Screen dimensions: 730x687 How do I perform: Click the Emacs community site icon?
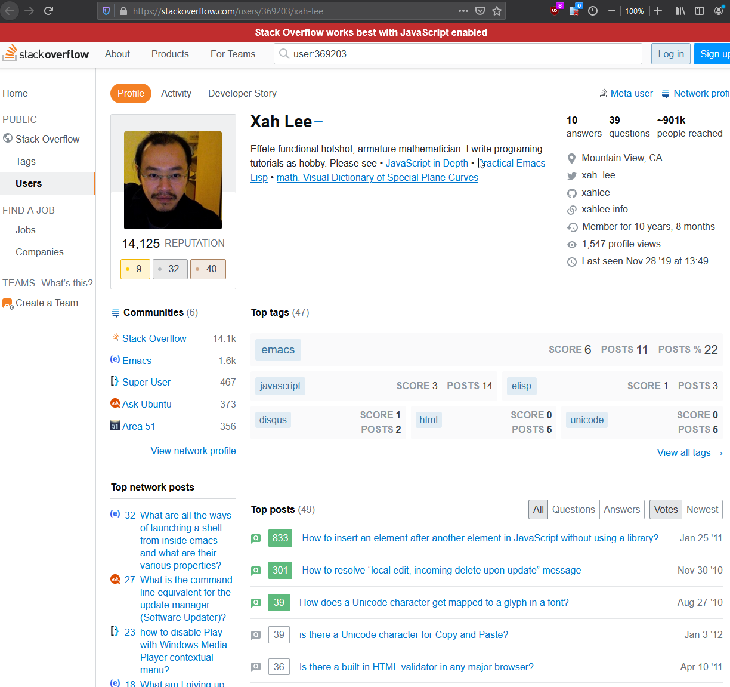pyautogui.click(x=115, y=359)
